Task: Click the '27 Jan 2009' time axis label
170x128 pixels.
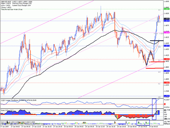Action: (4, 127)
